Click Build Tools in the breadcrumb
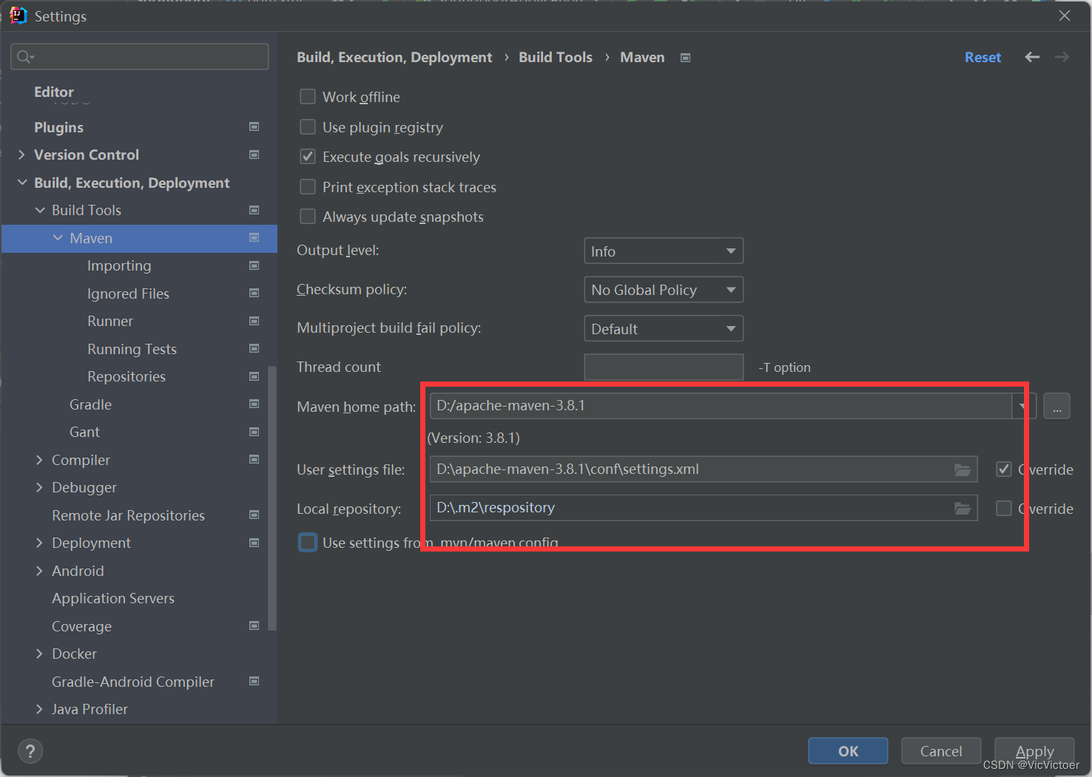This screenshot has height=777, width=1092. coord(556,57)
